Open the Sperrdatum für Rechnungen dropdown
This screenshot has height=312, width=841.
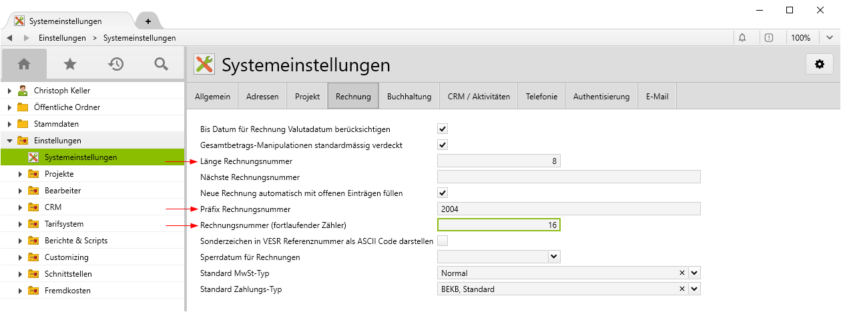(553, 257)
